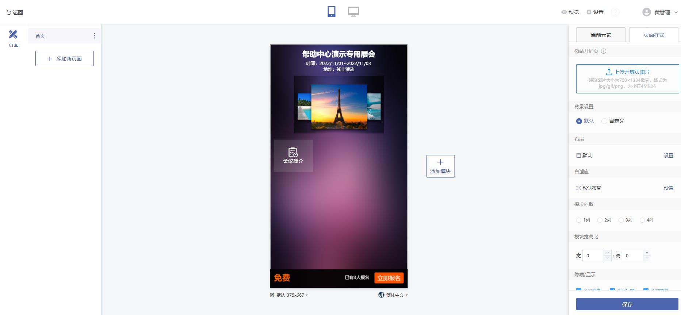
Task: Expand the 默认 375x667 size dropdown
Action: [289, 295]
